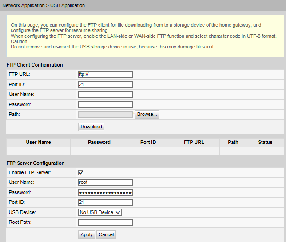This screenshot has height=242, width=286.
Task: Apply the FTP server settings
Action: (86, 234)
